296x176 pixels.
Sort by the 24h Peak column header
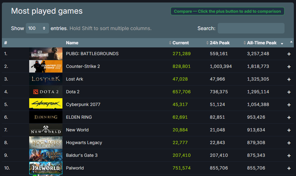220,43
